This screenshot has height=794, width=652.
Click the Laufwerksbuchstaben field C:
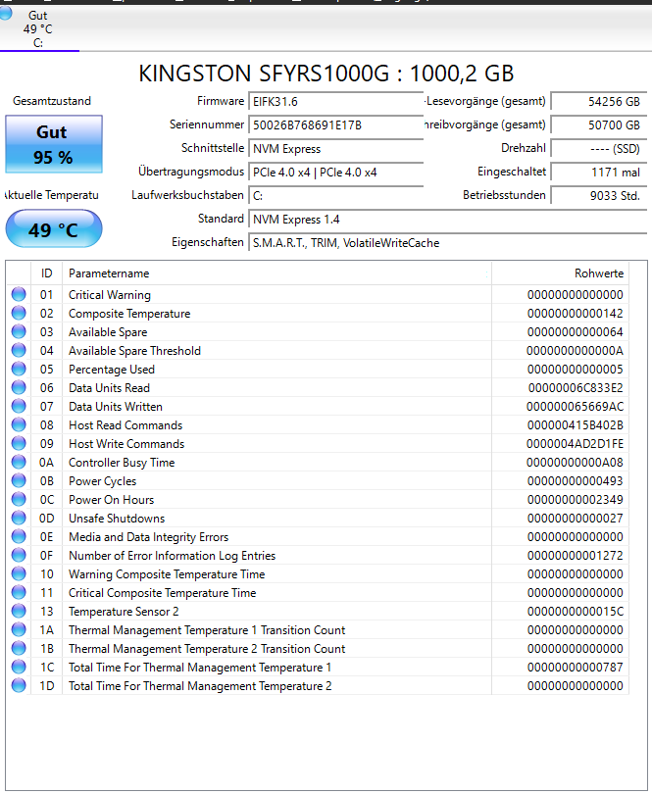point(335,195)
